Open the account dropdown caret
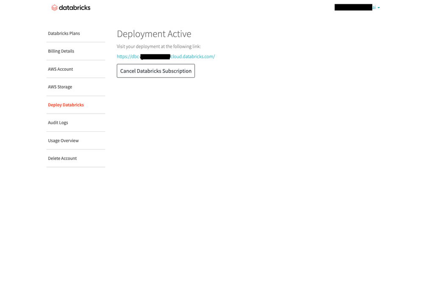Screen dimensions: 424x284 [x=379, y=8]
